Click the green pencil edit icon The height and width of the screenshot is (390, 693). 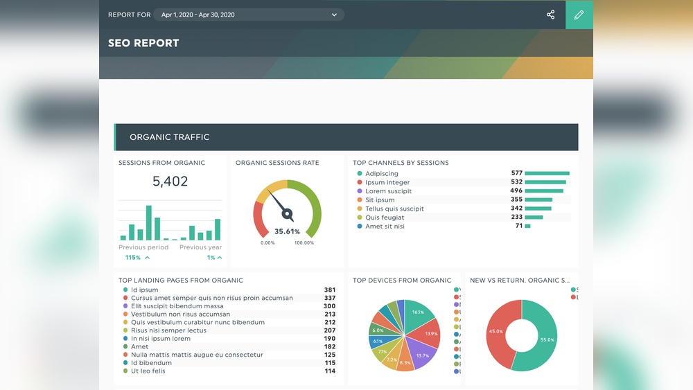pos(579,15)
